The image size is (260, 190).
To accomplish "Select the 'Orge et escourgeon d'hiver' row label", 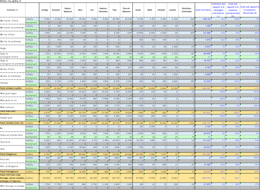I will 12,55.
